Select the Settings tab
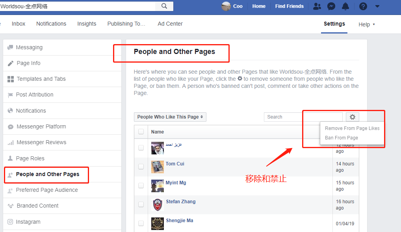401x232 pixels. click(334, 24)
